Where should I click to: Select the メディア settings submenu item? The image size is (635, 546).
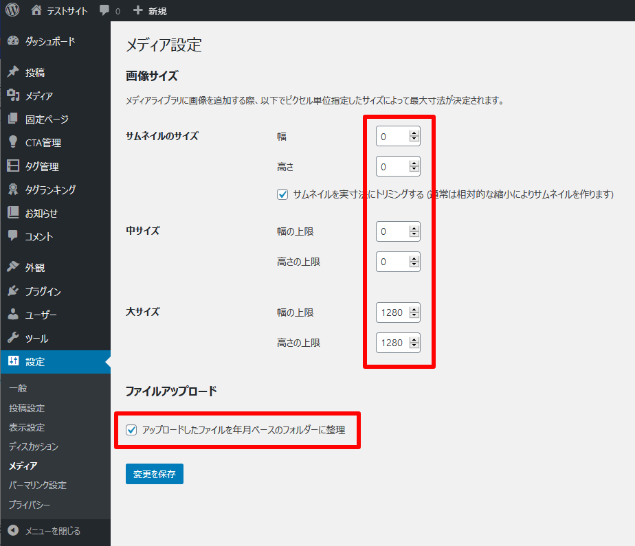tap(23, 466)
